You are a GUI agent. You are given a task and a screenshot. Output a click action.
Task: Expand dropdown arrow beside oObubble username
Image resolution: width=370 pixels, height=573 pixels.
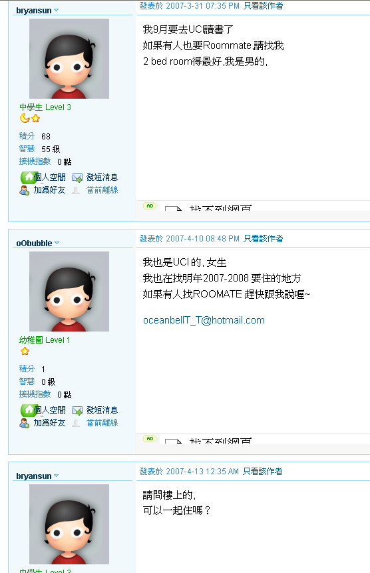(x=57, y=243)
